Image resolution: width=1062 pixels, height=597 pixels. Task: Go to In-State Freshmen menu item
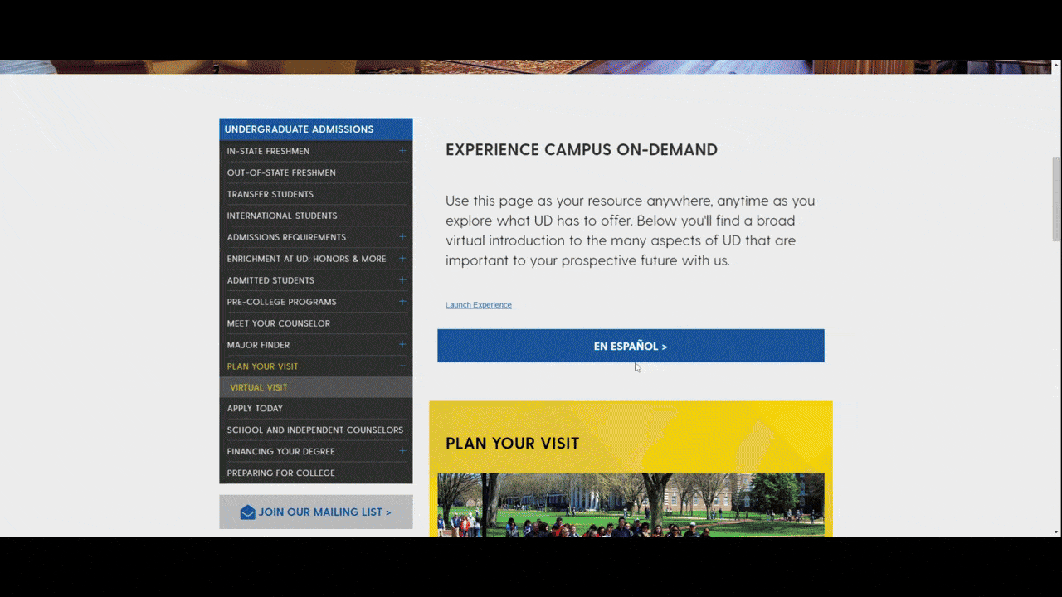(x=268, y=151)
